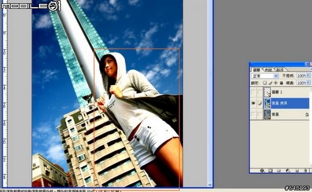Click 背景 layer thumbnail
Image resolution: width=312 pixels, height=192 pixels.
click(267, 115)
